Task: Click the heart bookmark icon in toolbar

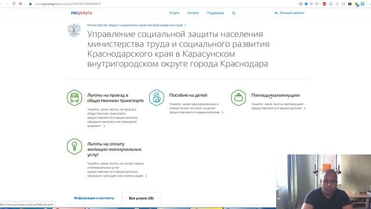Action: pyautogui.click(x=317, y=4)
